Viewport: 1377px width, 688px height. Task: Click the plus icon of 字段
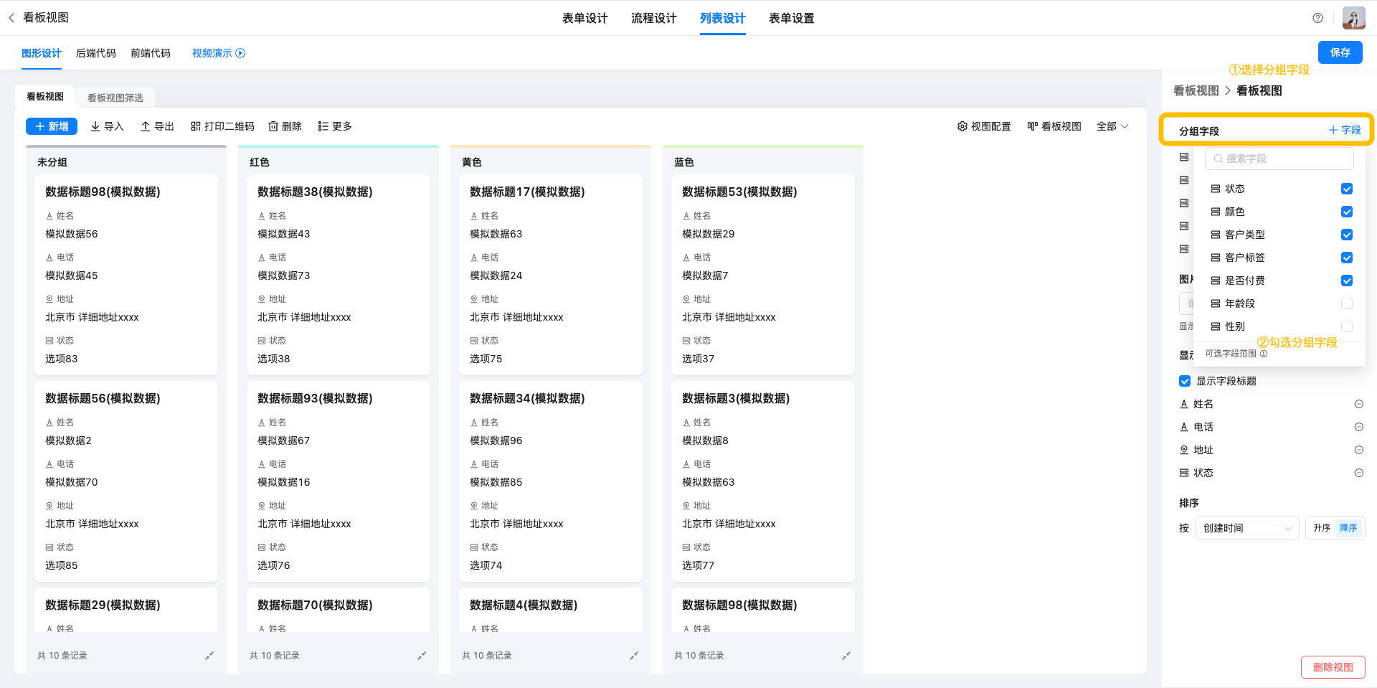pyautogui.click(x=1333, y=130)
